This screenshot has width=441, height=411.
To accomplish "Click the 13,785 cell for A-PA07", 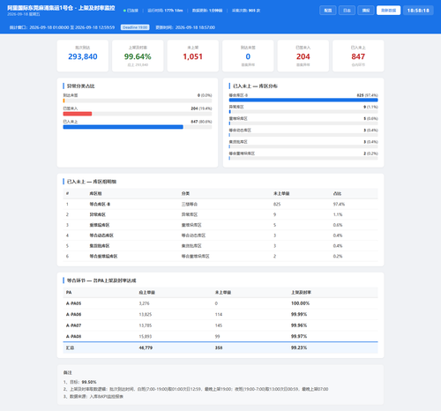I will 146,325.
